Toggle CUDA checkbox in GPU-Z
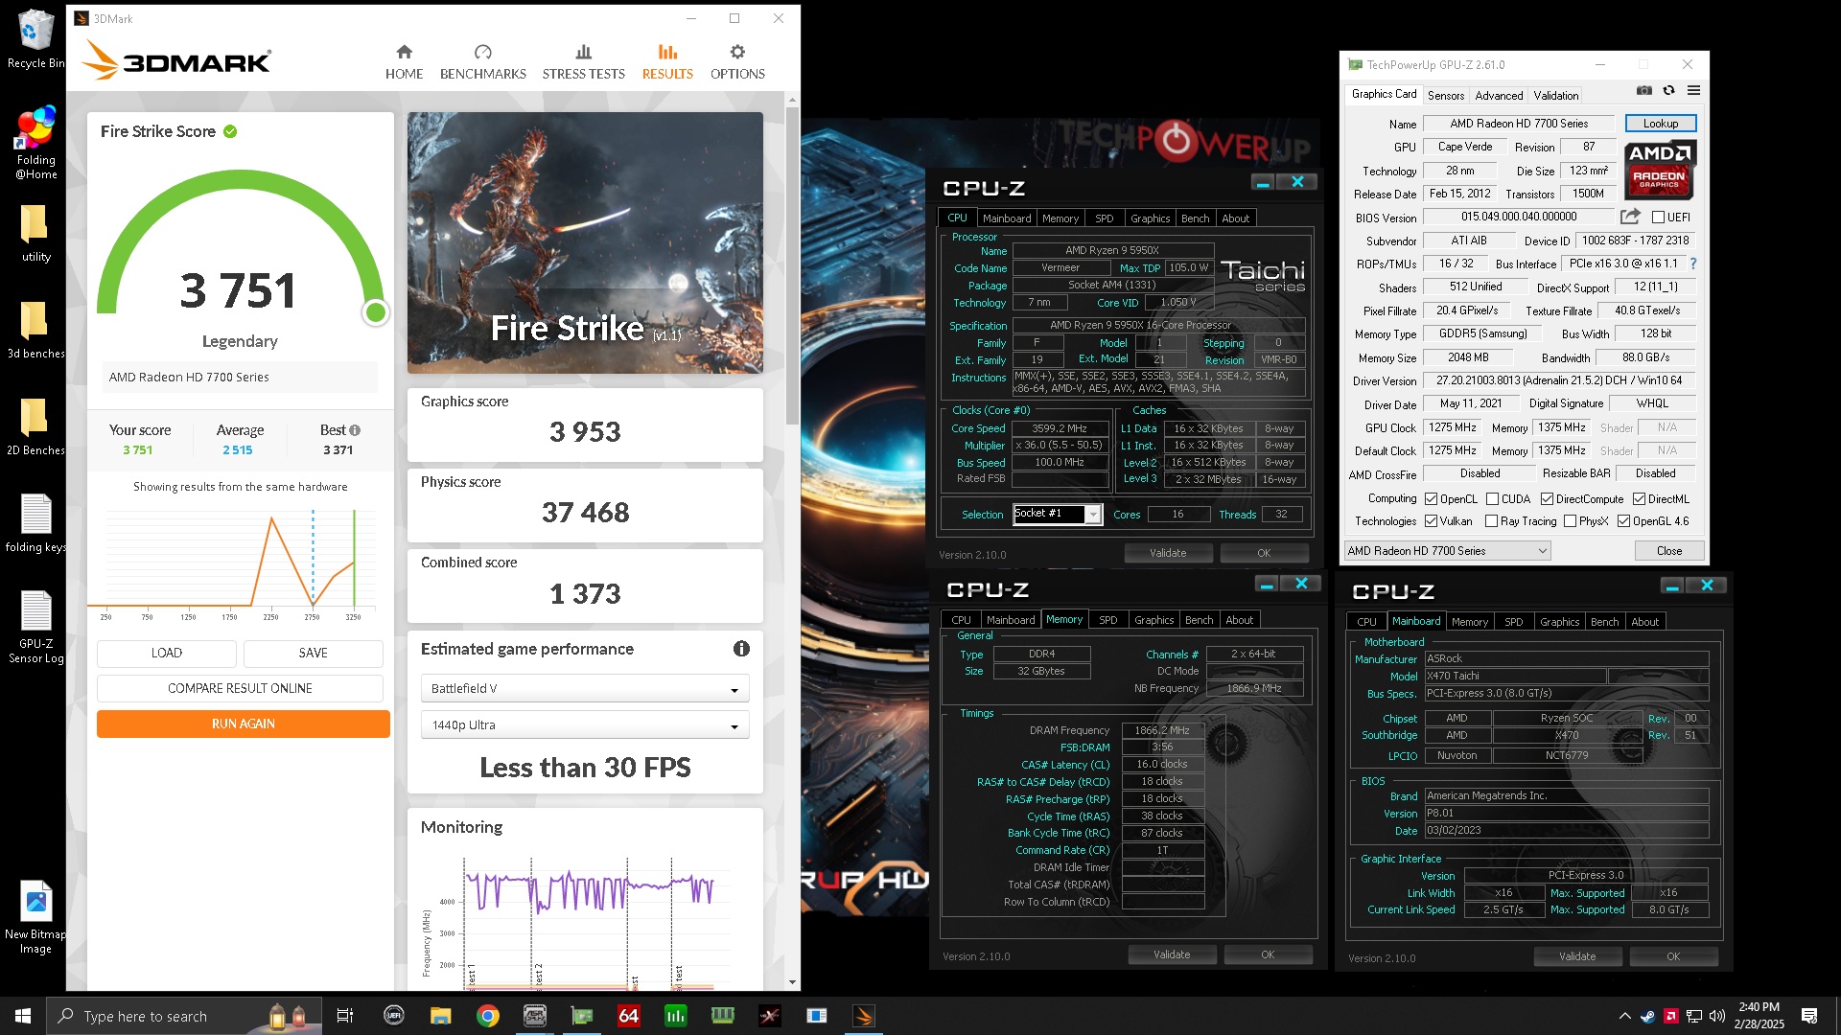1841x1035 pixels. tap(1492, 499)
